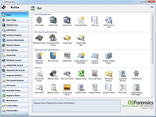Open the $UsnJrnl Viewer

click(x=108, y=88)
